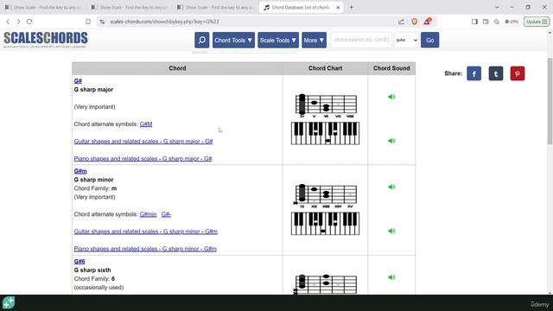This screenshot has height=311, width=553.
Task: Click the site info icon left of URL
Action: [102, 22]
